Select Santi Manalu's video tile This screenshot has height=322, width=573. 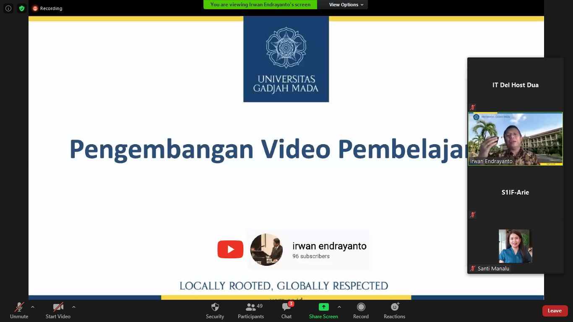(x=516, y=246)
